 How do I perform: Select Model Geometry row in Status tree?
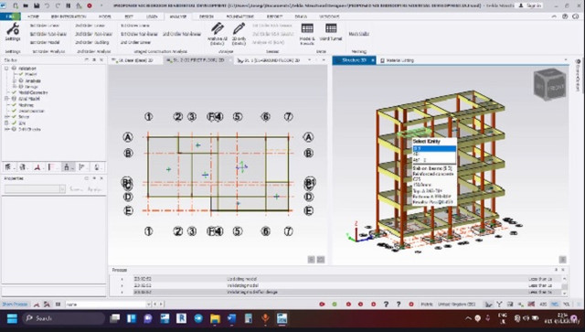[x=33, y=92]
